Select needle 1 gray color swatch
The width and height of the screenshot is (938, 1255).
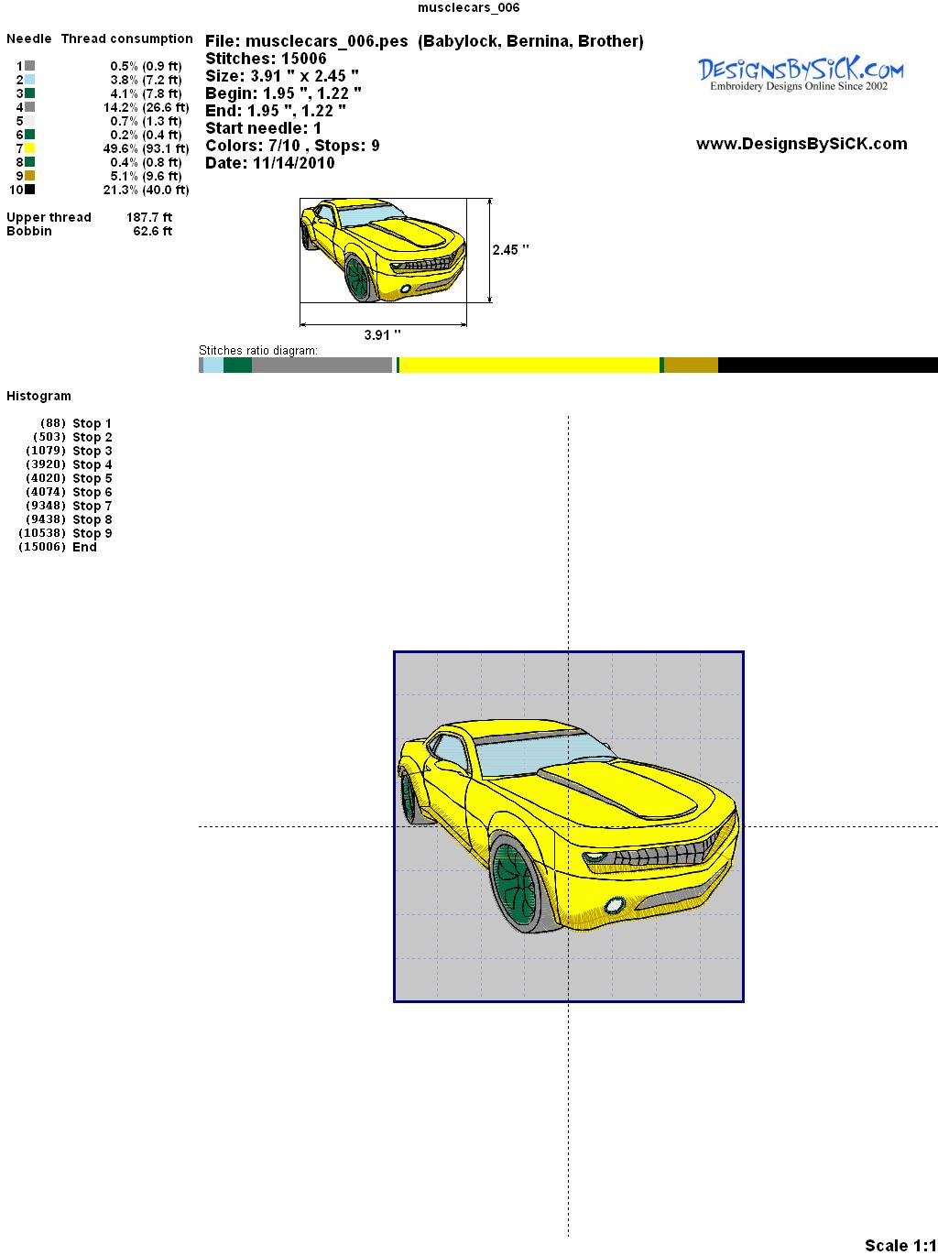pyautogui.click(x=30, y=66)
